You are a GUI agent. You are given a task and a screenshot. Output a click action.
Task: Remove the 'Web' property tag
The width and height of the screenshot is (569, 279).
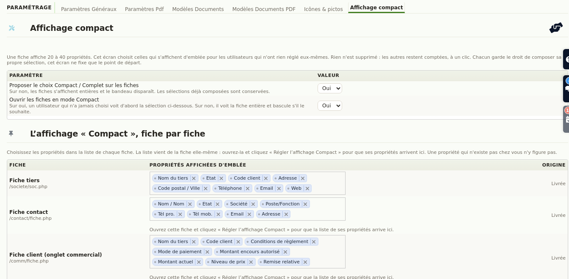[307, 189]
